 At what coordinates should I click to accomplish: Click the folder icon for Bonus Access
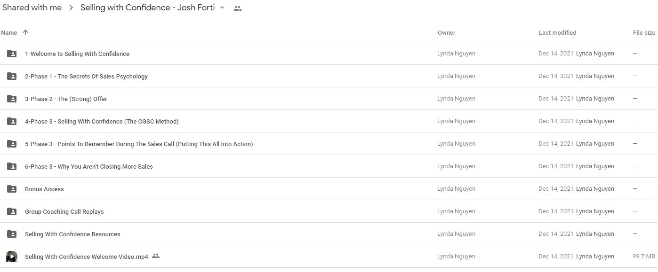click(12, 189)
